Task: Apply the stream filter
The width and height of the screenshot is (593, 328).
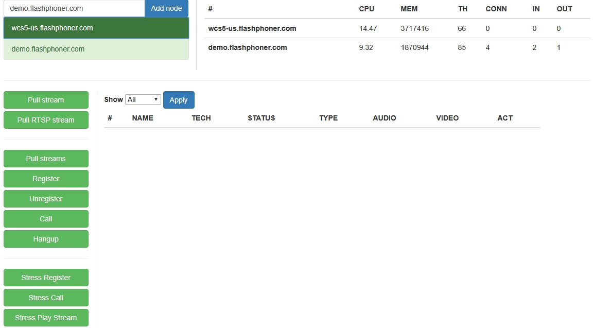Action: click(x=179, y=100)
